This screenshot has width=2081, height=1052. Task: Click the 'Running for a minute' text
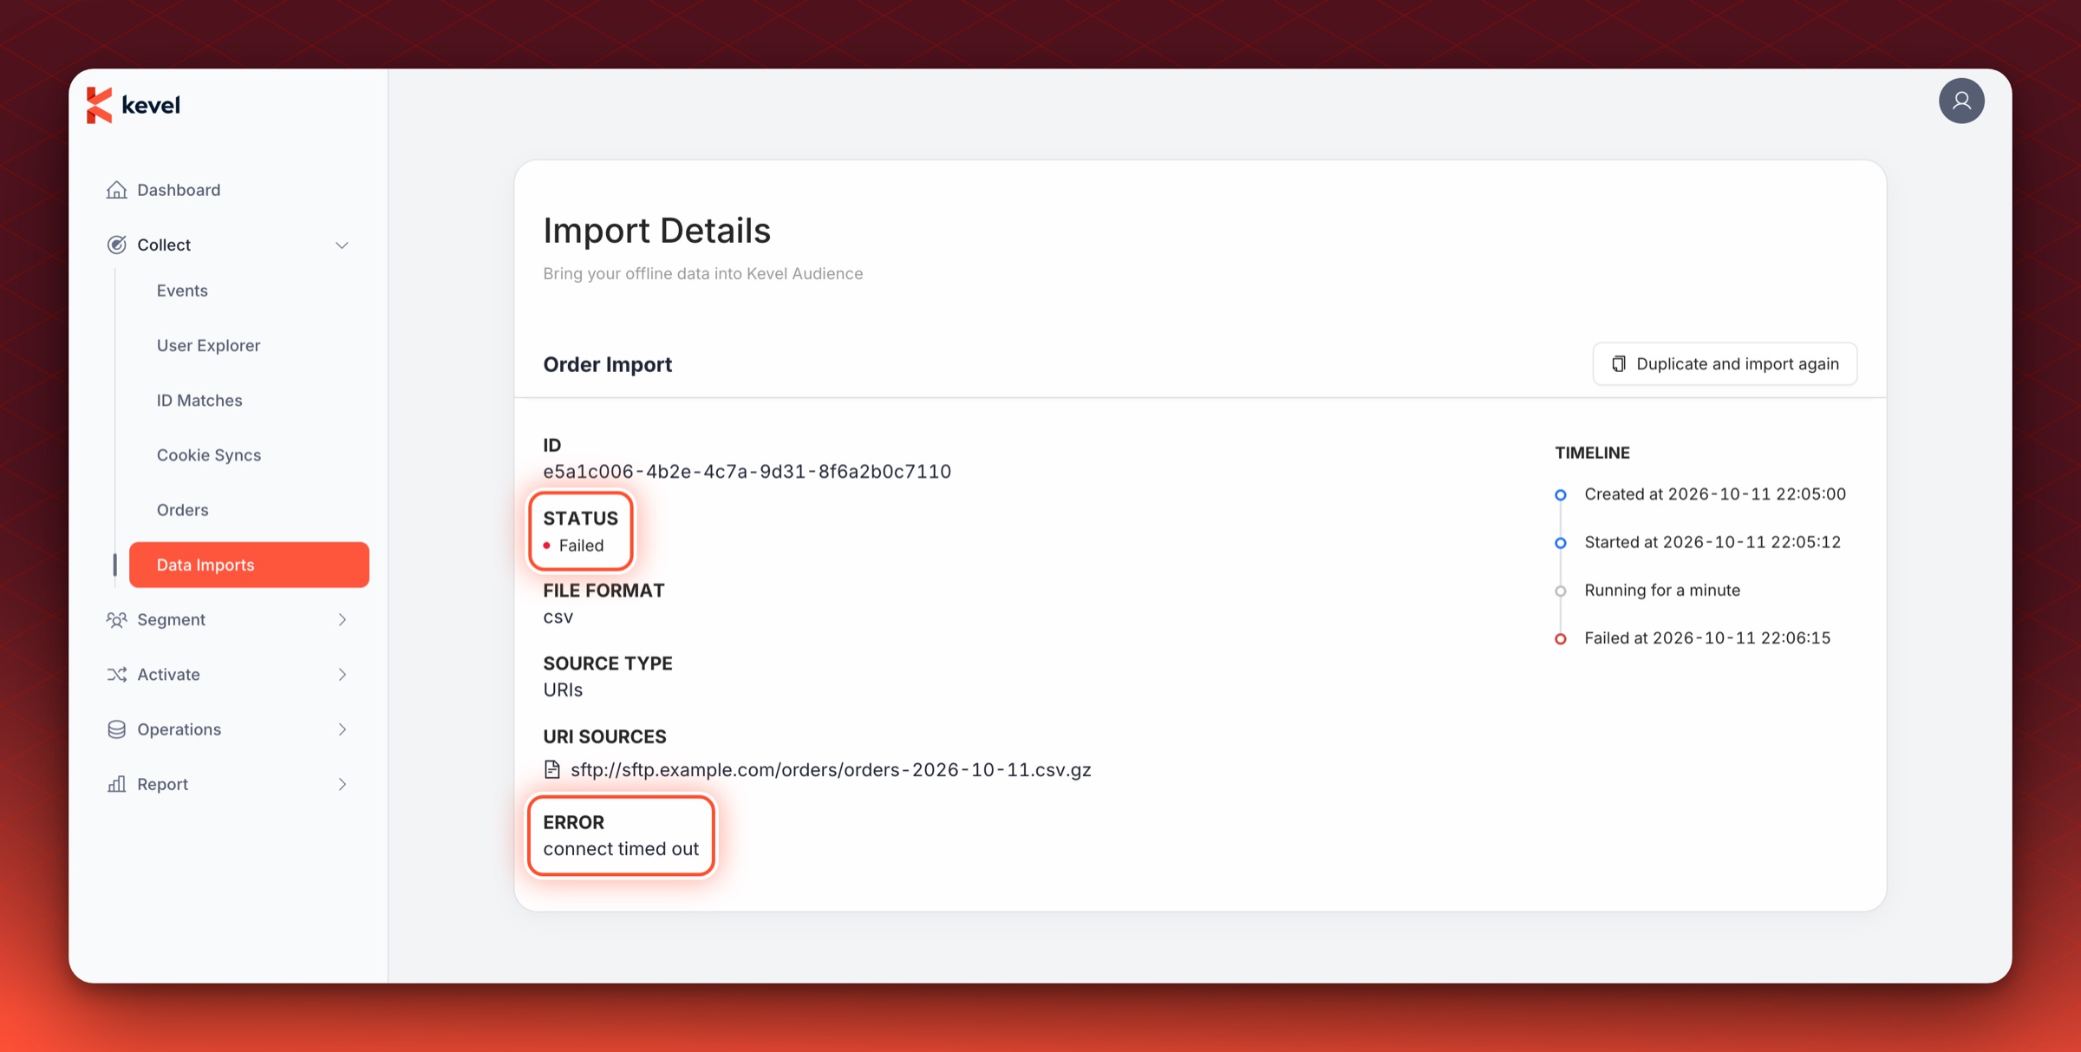pyautogui.click(x=1662, y=590)
